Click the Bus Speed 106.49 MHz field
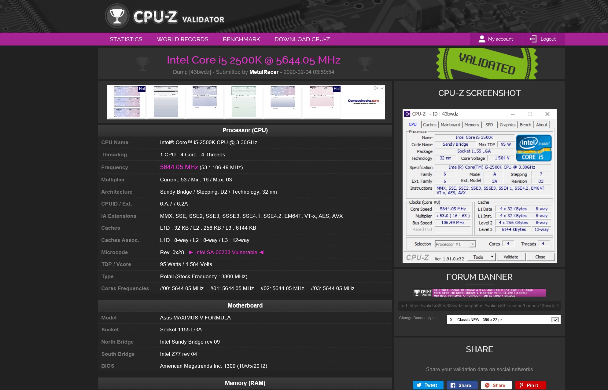The width and height of the screenshot is (608, 390). point(453,223)
